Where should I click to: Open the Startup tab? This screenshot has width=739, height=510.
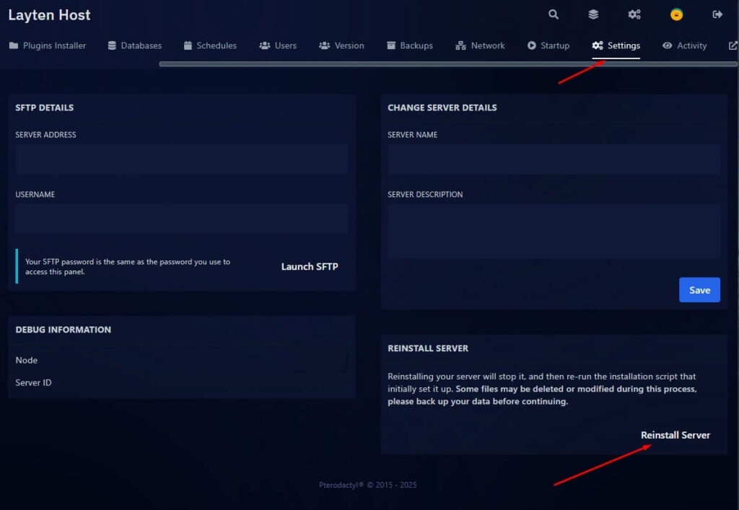coord(548,45)
